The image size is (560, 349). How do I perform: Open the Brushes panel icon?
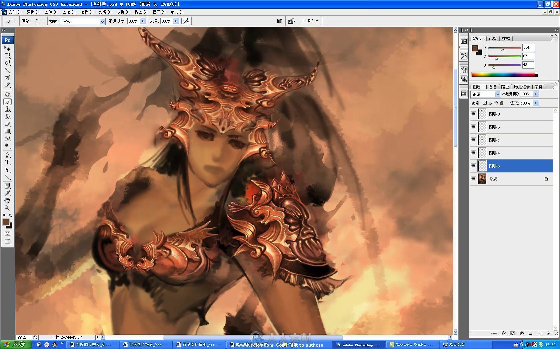[464, 70]
